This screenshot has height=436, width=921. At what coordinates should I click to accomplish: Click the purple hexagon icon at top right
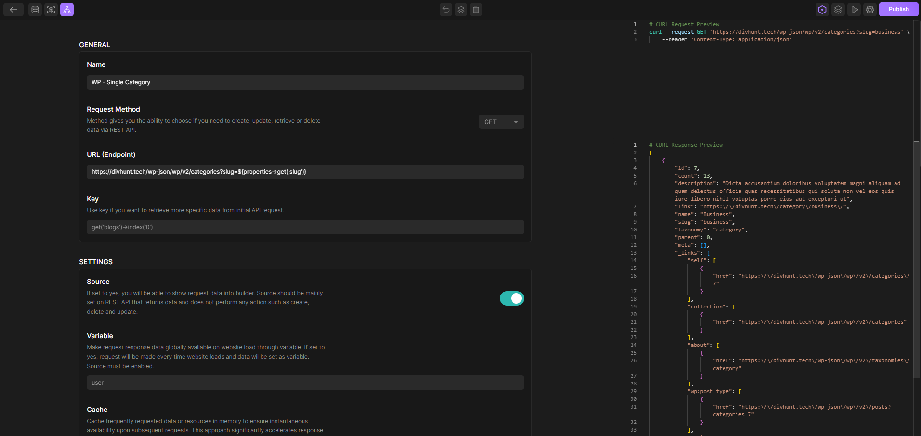(x=822, y=10)
